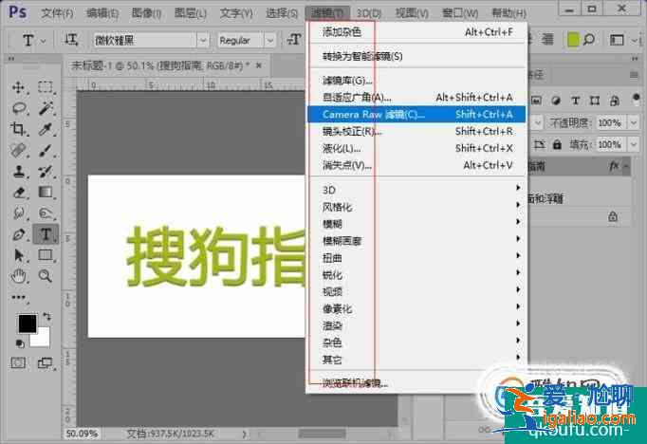Viewport: 647px width, 444px height.
Task: Select the Healing Brush tool
Action: [x=18, y=150]
